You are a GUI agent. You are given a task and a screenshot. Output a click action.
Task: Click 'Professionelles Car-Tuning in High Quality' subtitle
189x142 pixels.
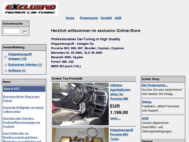[86, 39]
